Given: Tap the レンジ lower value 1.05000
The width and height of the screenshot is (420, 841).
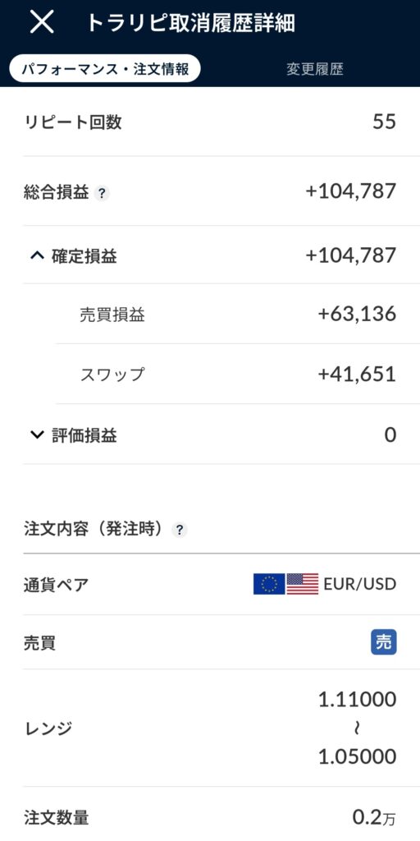Looking at the screenshot, I should [358, 756].
